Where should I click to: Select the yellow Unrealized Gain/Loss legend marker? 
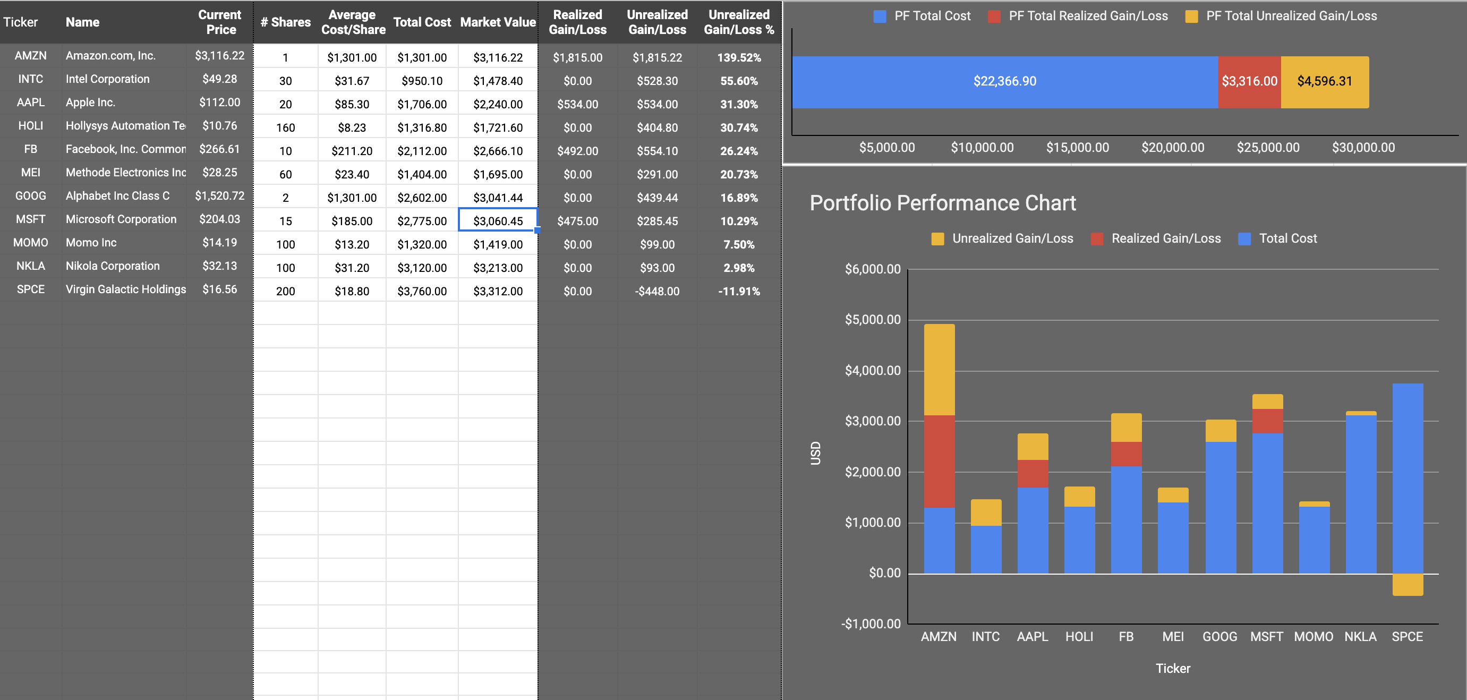(937, 238)
